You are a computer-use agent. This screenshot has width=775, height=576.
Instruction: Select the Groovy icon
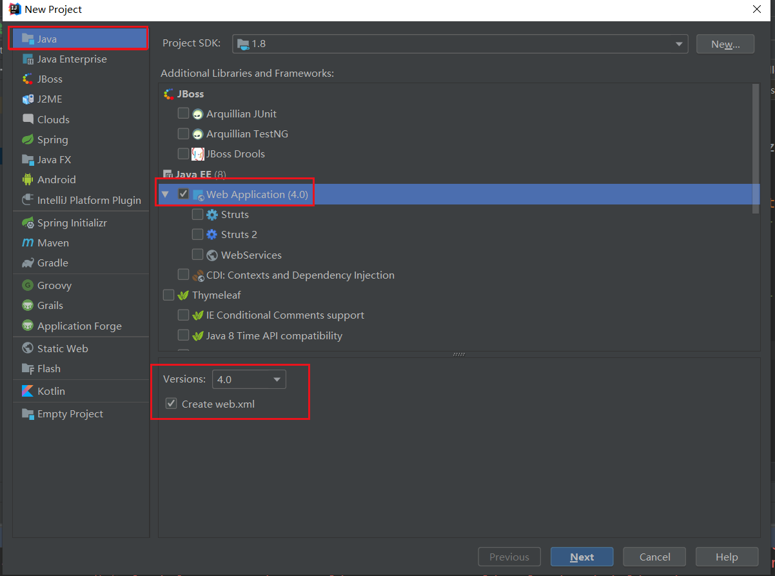tap(28, 285)
